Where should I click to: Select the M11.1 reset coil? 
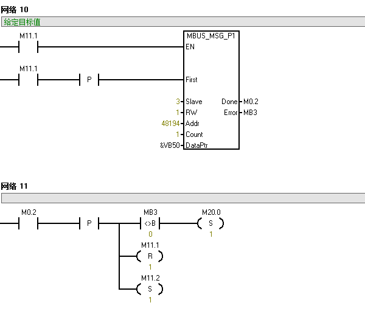(x=150, y=256)
